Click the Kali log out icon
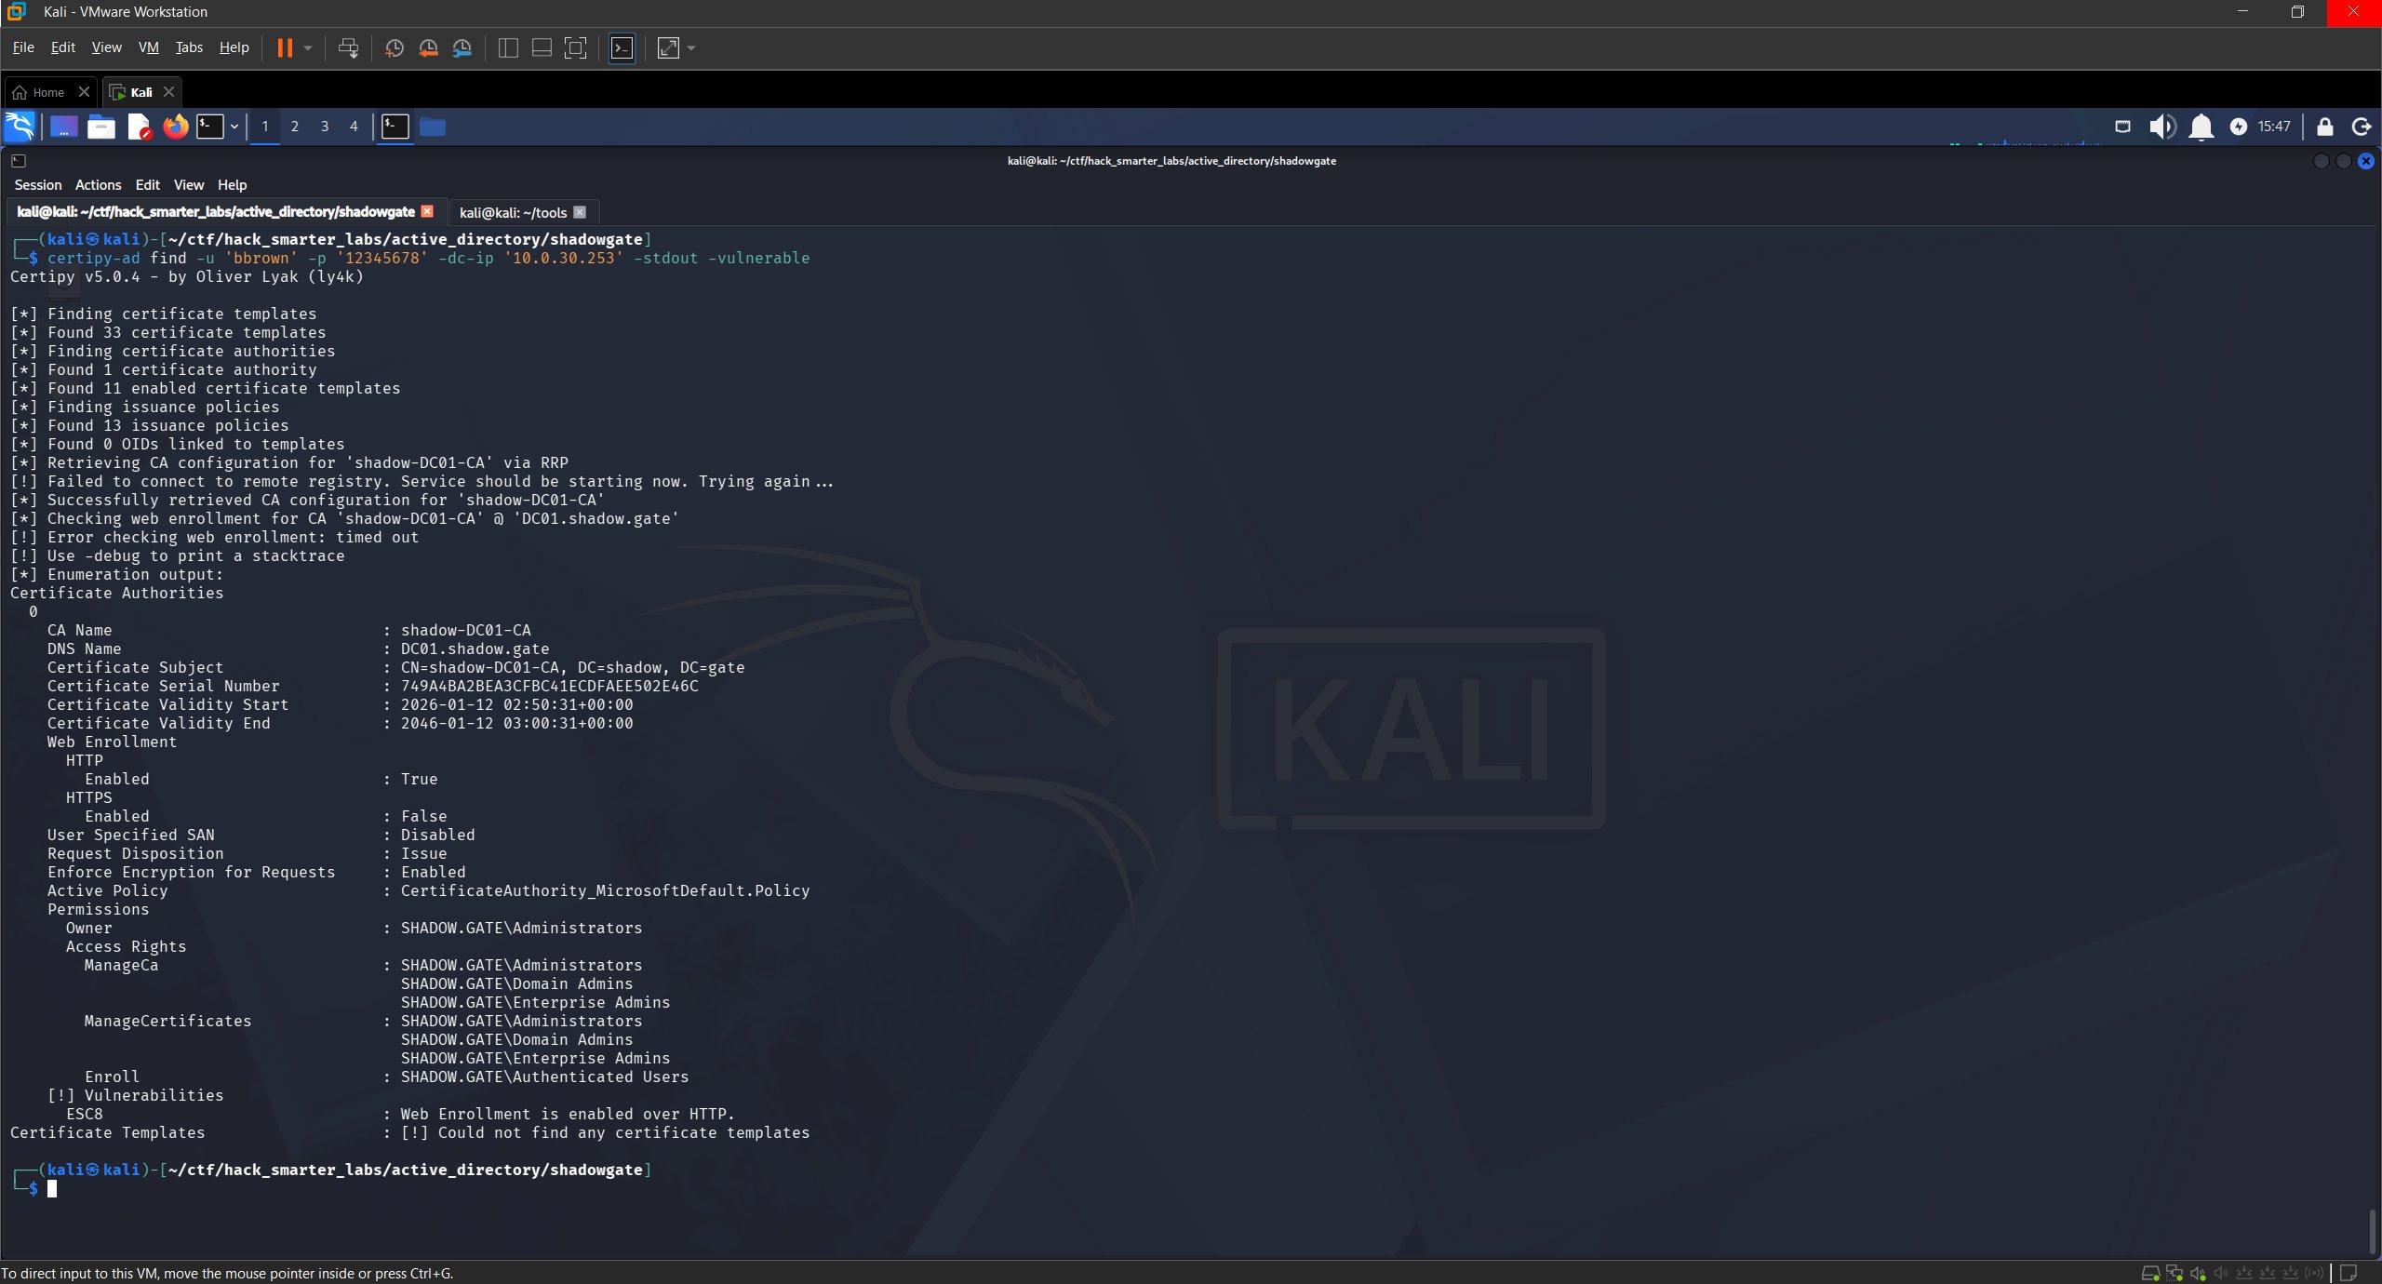Image resolution: width=2382 pixels, height=1284 pixels. [2362, 127]
